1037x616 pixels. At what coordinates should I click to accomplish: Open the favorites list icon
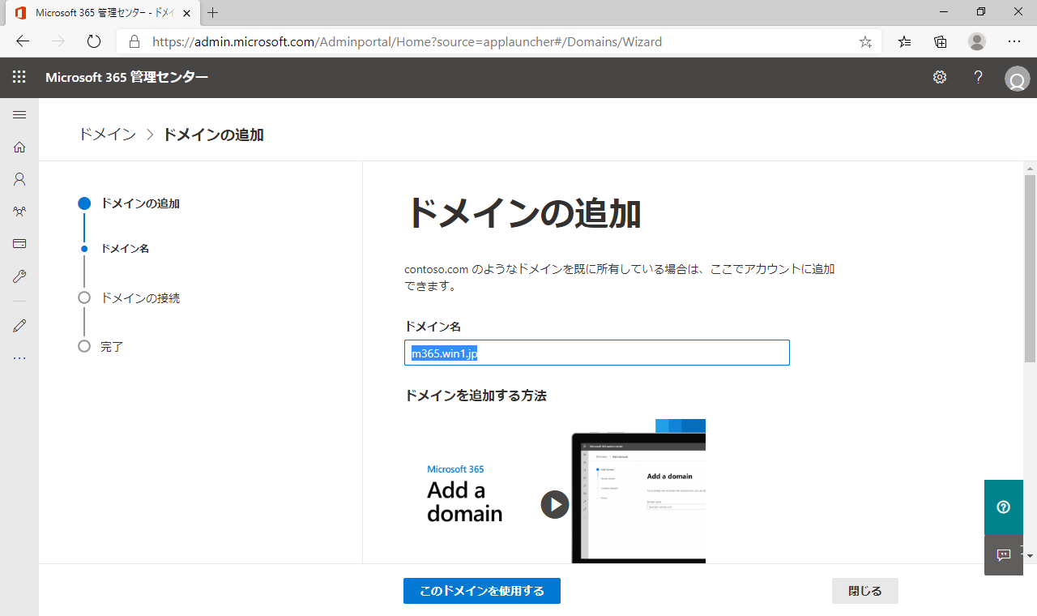[x=905, y=41]
